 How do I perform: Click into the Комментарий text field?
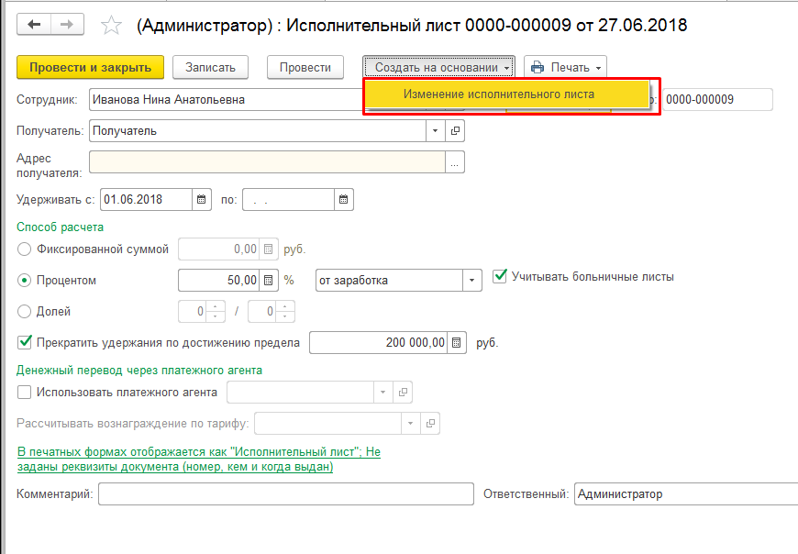tap(285, 494)
